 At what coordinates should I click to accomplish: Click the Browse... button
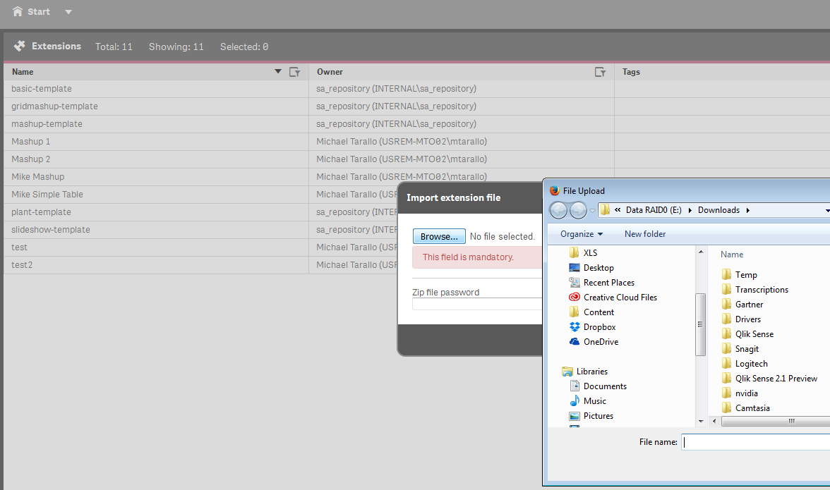(439, 236)
